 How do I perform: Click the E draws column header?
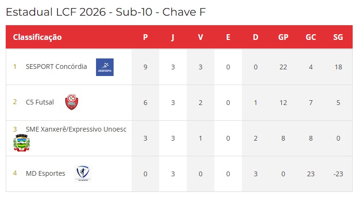tap(228, 37)
